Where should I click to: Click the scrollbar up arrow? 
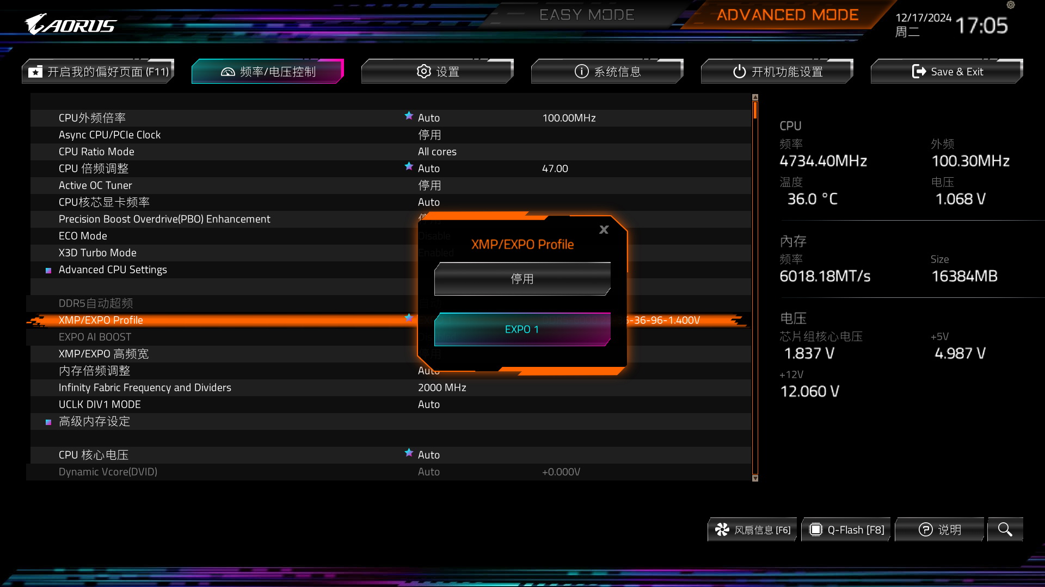755,97
